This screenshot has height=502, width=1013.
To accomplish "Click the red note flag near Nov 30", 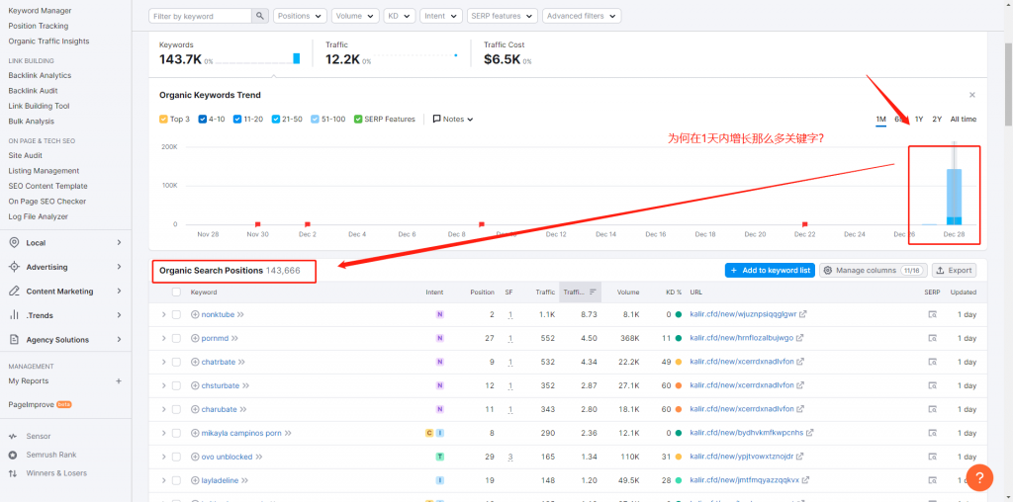I will tap(257, 224).
